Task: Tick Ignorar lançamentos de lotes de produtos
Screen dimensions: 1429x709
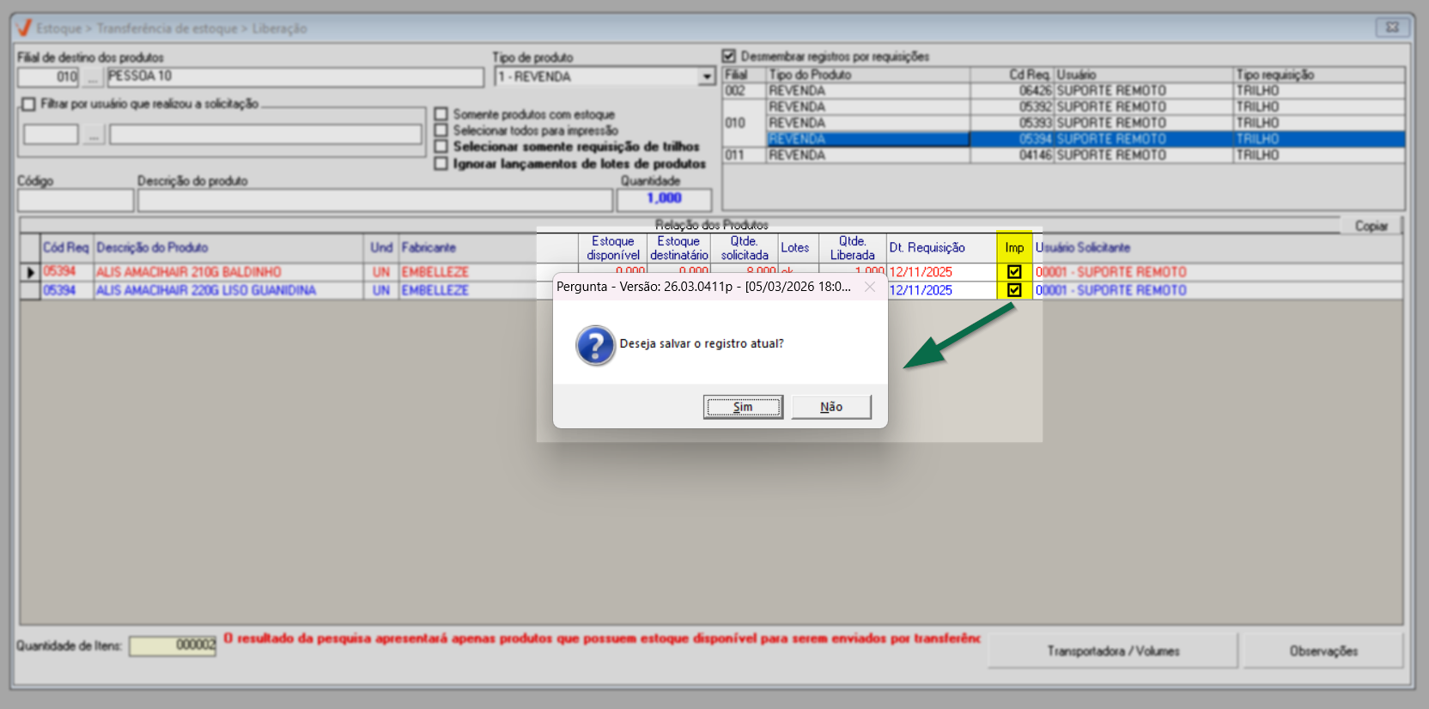Action: tap(441, 163)
